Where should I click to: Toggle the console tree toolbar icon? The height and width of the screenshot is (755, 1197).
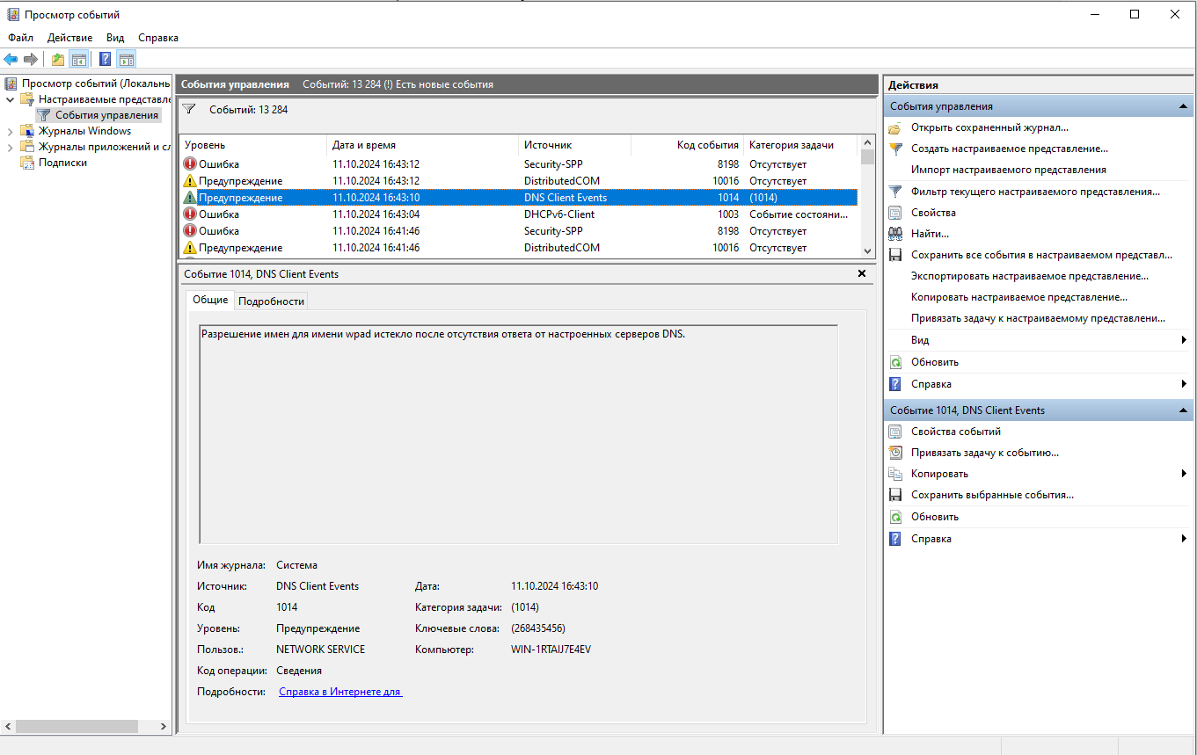click(x=78, y=59)
